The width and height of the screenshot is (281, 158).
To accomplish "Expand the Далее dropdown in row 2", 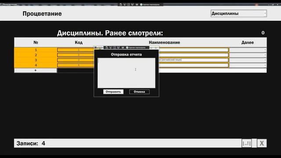I will pos(248,55).
